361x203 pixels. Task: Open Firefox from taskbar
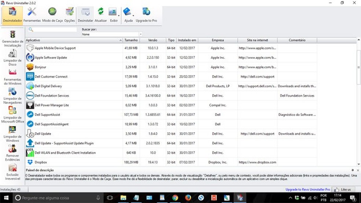(188, 198)
